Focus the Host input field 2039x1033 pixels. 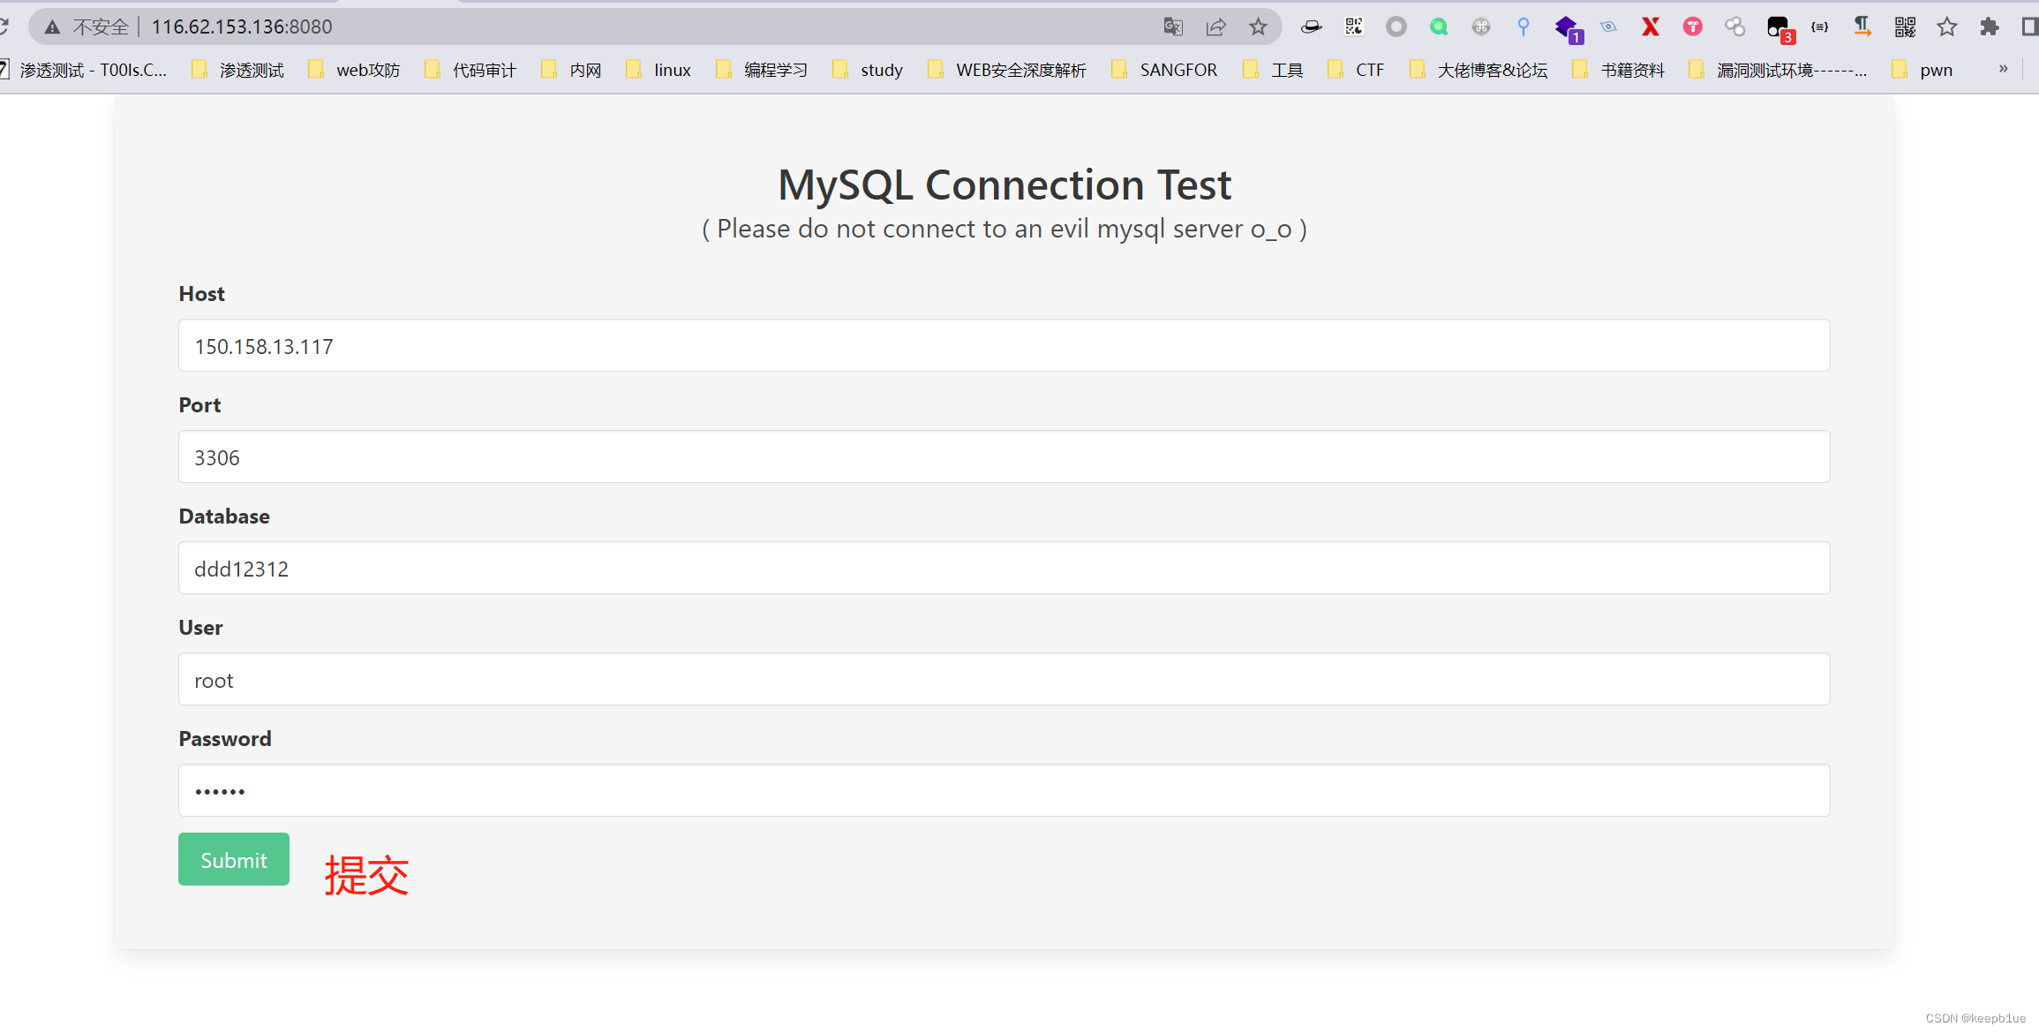pyautogui.click(x=1004, y=345)
